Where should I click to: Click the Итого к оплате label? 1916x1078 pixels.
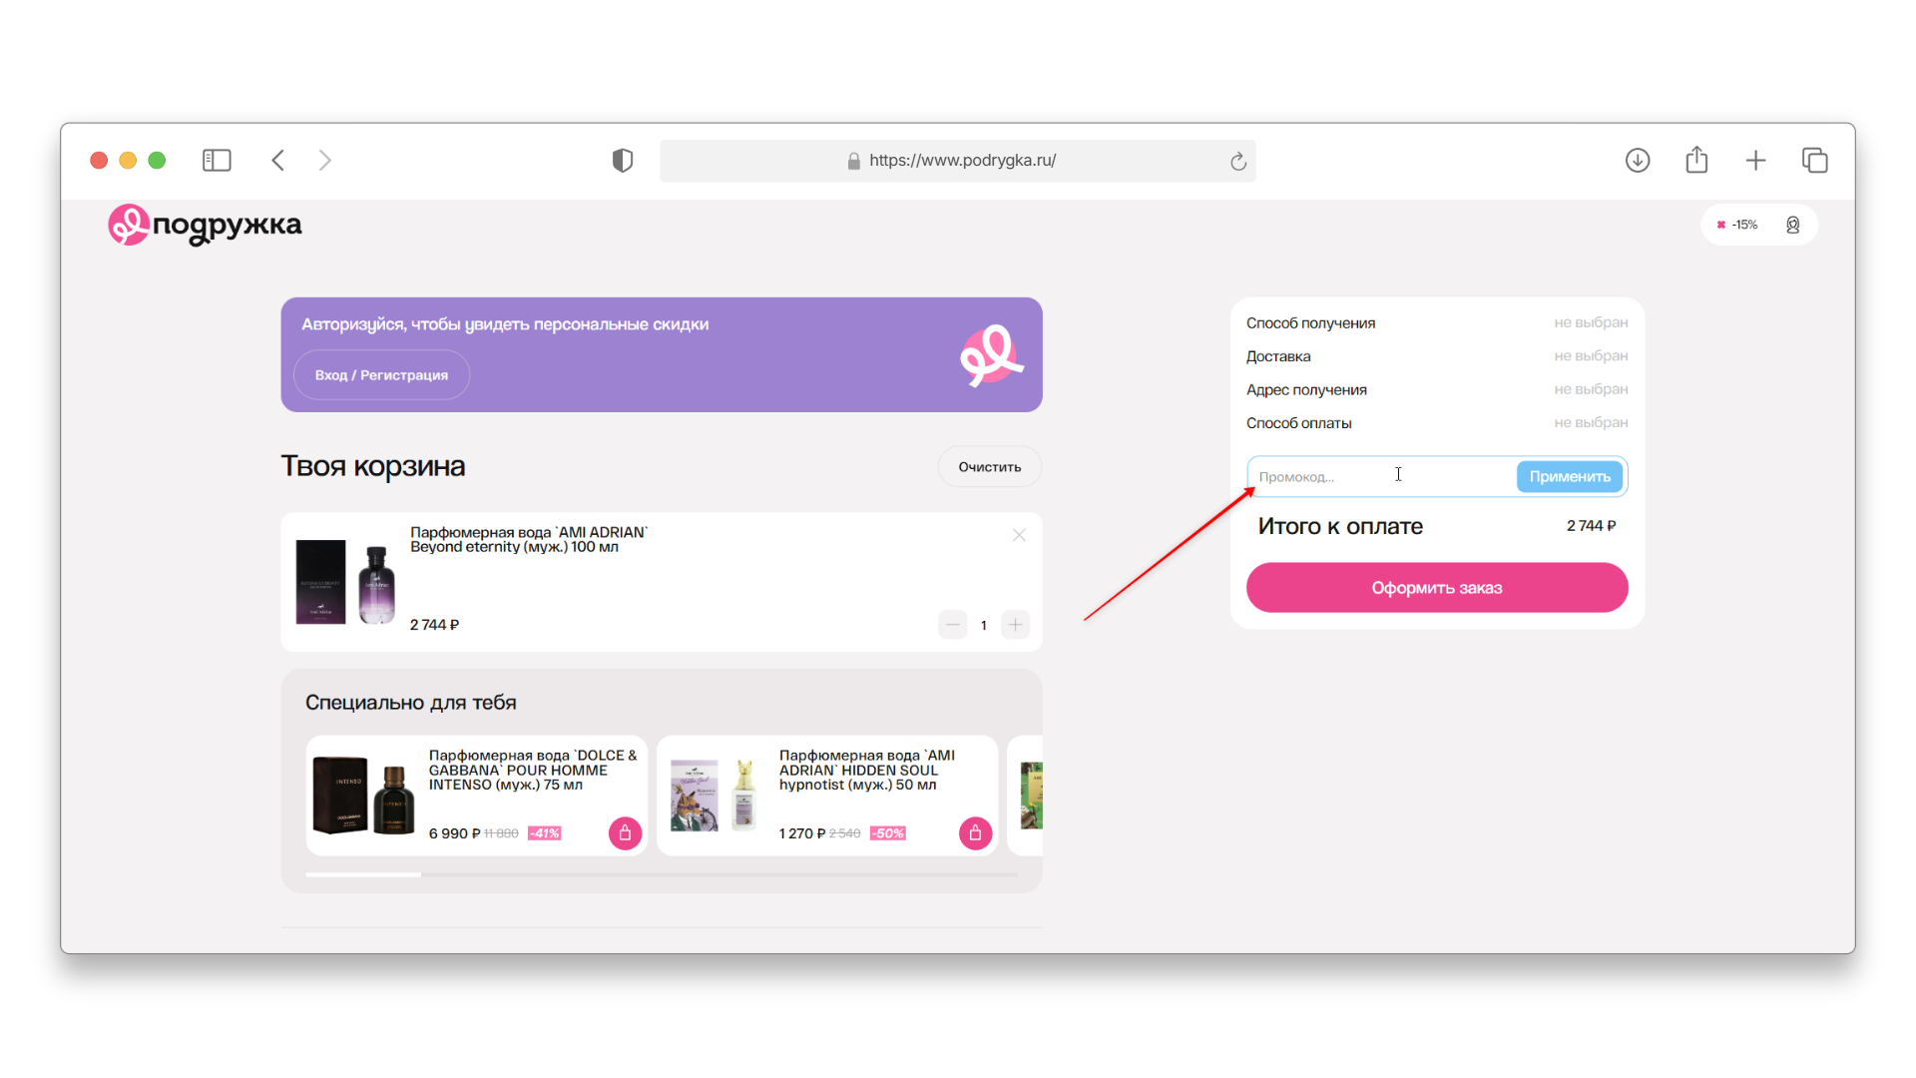(1340, 526)
